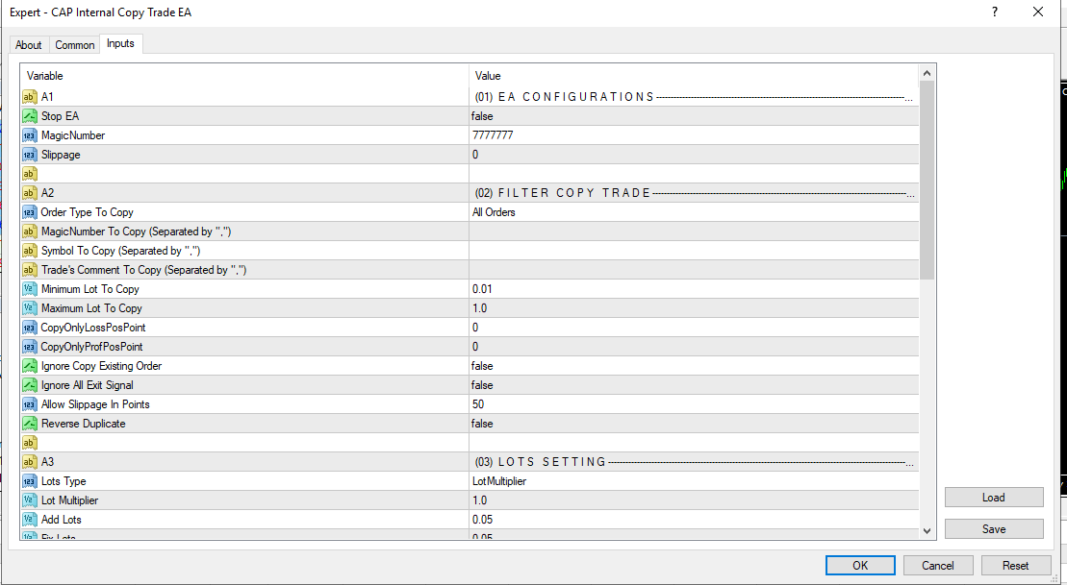The width and height of the screenshot is (1067, 585).
Task: Click the Load button
Action: coord(994,498)
